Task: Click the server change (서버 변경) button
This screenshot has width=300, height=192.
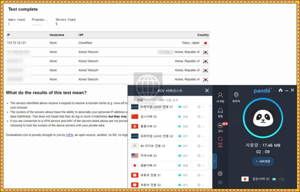Action: coord(263,161)
